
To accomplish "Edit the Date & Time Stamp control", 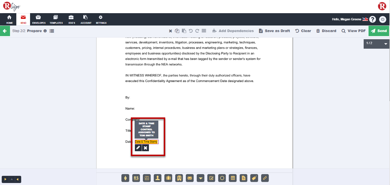I will point(138,148).
